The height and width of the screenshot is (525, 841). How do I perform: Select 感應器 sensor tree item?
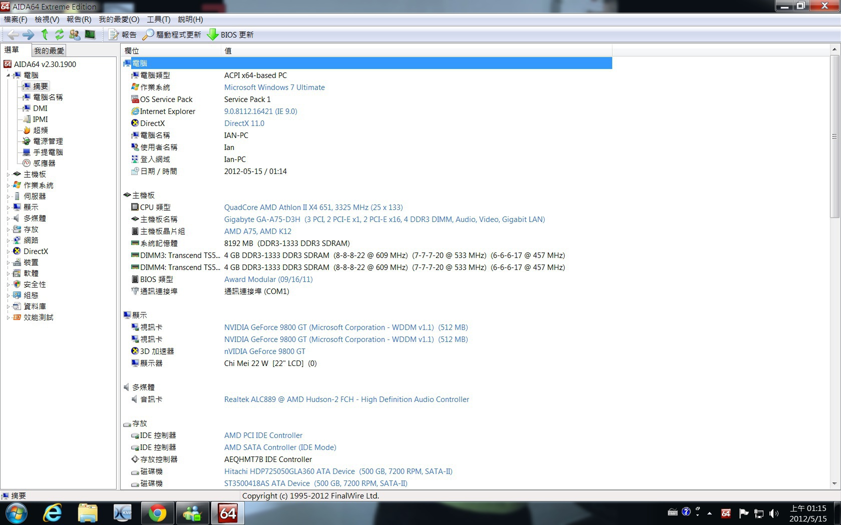pyautogui.click(x=44, y=163)
